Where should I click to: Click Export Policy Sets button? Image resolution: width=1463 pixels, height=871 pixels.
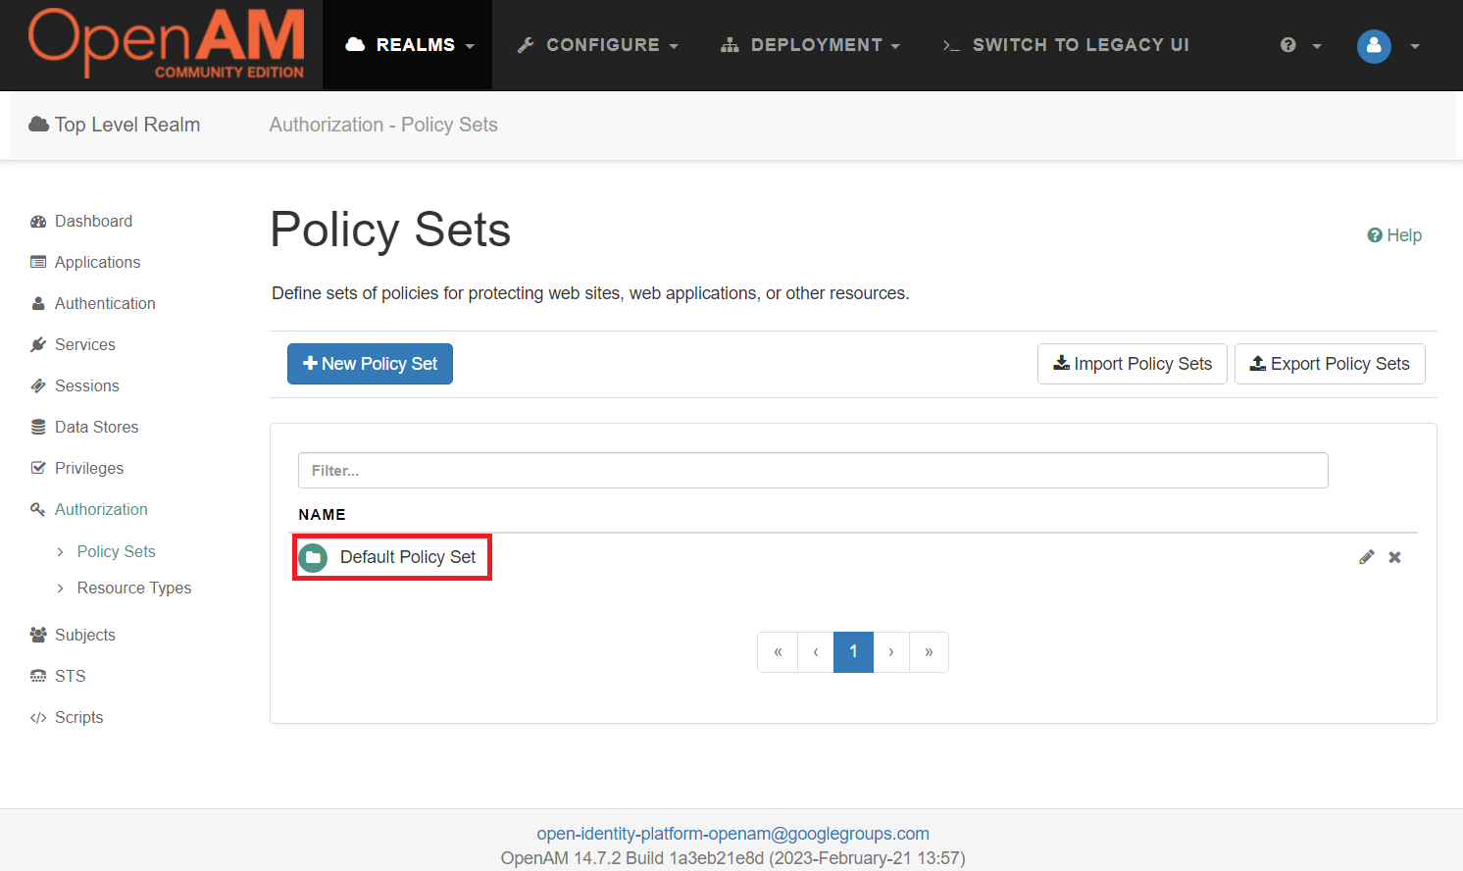pyautogui.click(x=1330, y=364)
